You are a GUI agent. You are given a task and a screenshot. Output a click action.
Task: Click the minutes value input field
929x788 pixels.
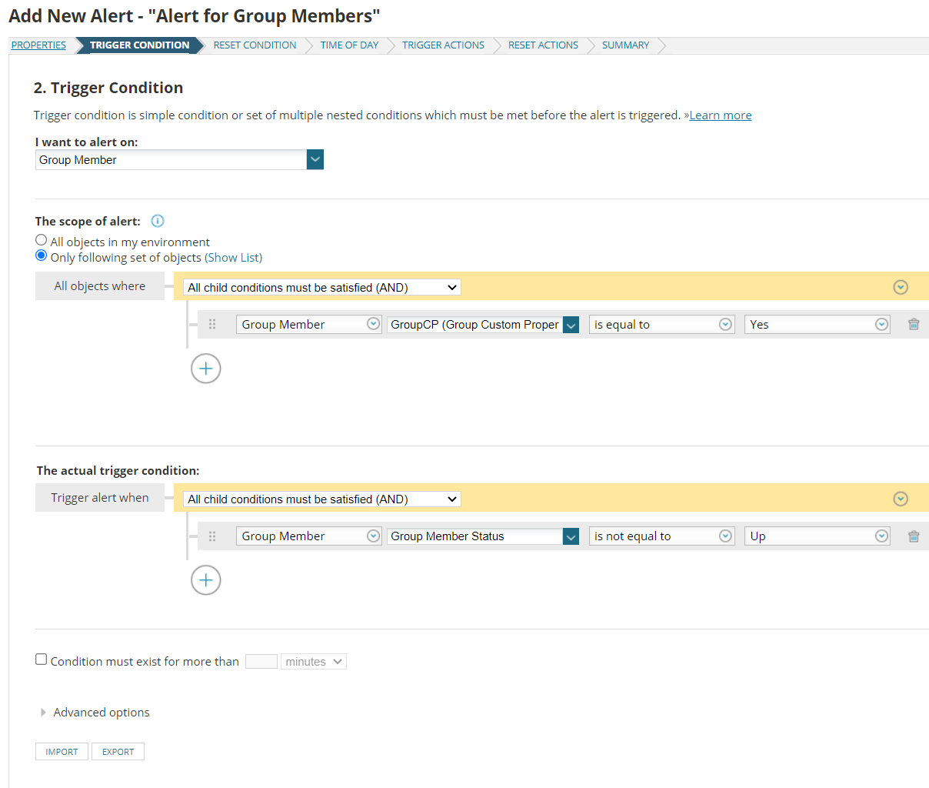pyautogui.click(x=261, y=661)
